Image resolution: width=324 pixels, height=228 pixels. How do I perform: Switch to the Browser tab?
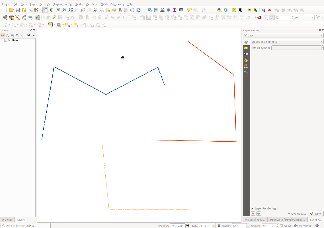coord(7,220)
